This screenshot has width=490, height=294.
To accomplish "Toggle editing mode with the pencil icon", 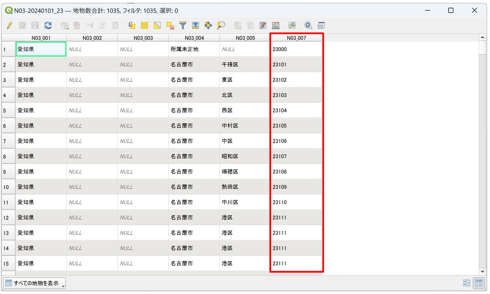I will pos(9,25).
